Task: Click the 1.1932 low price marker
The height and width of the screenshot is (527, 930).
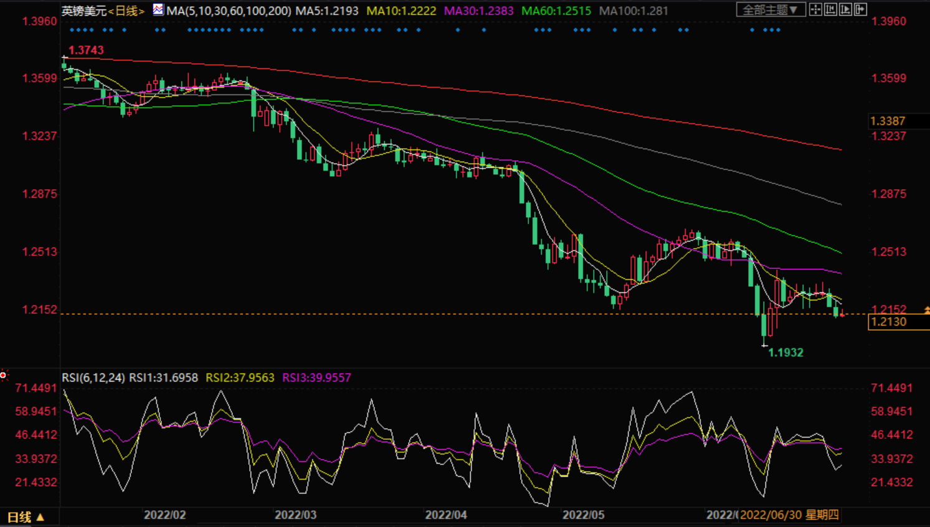Action: point(785,353)
